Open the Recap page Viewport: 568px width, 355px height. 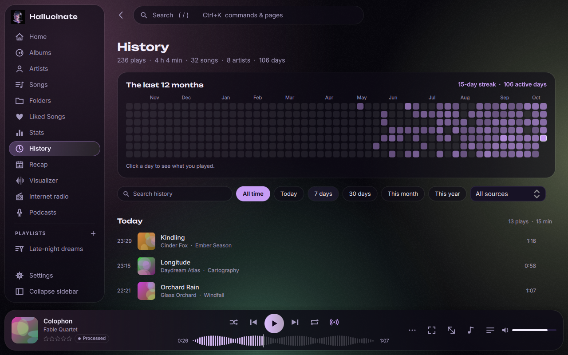(55, 165)
